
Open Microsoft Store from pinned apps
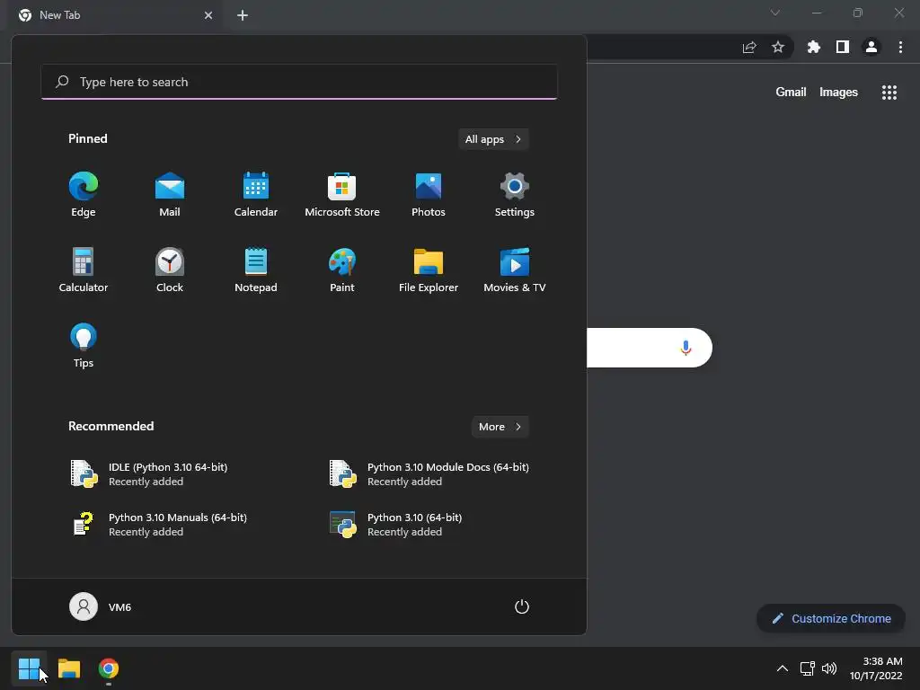342,195
